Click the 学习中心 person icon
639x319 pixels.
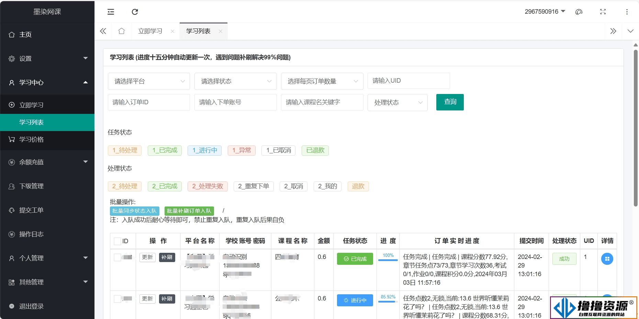12,83
